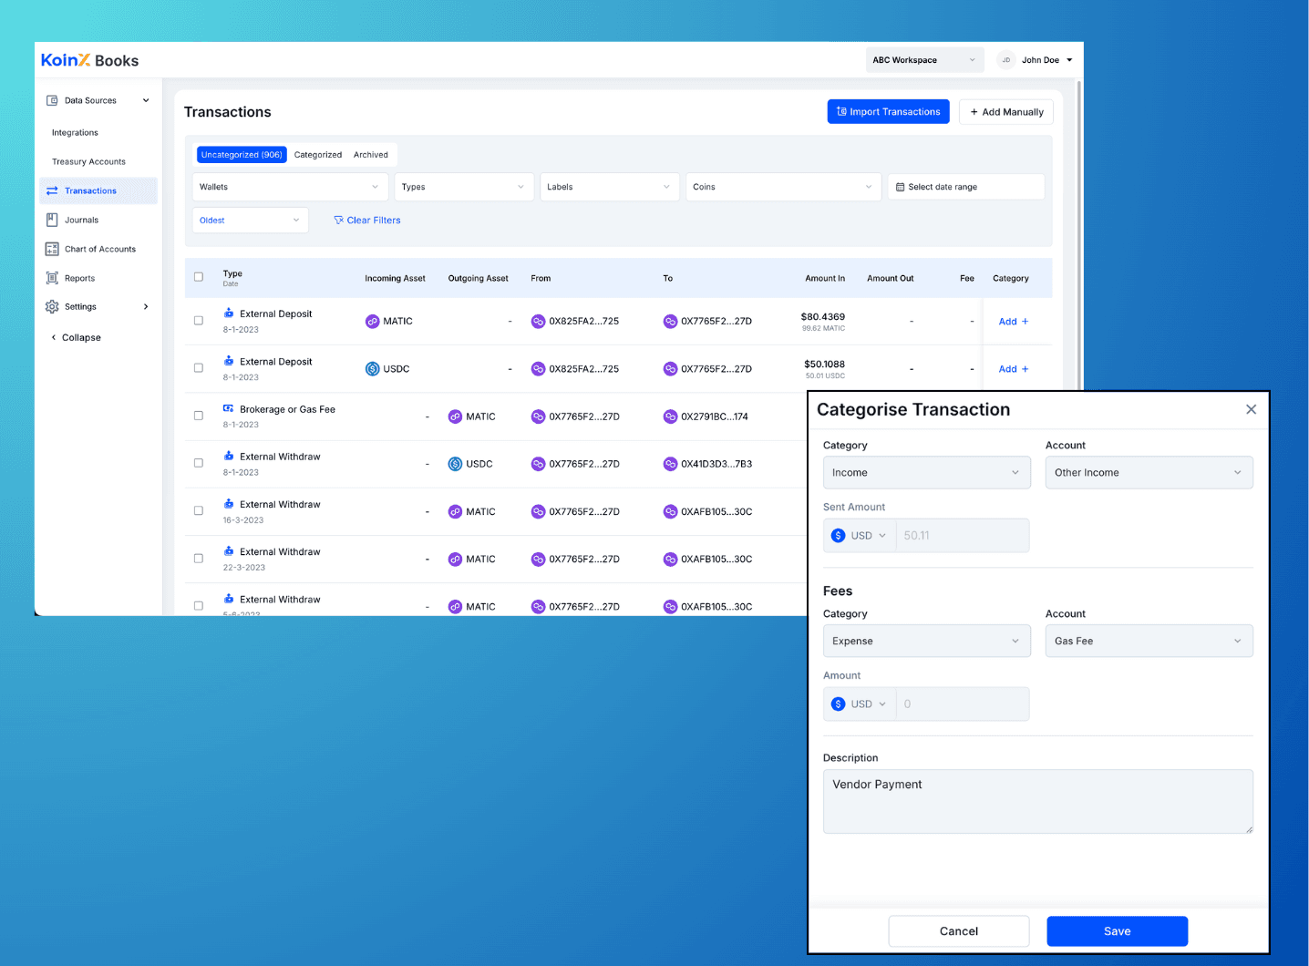
Task: Check the first External Deposit row checkbox
Action: click(x=199, y=321)
